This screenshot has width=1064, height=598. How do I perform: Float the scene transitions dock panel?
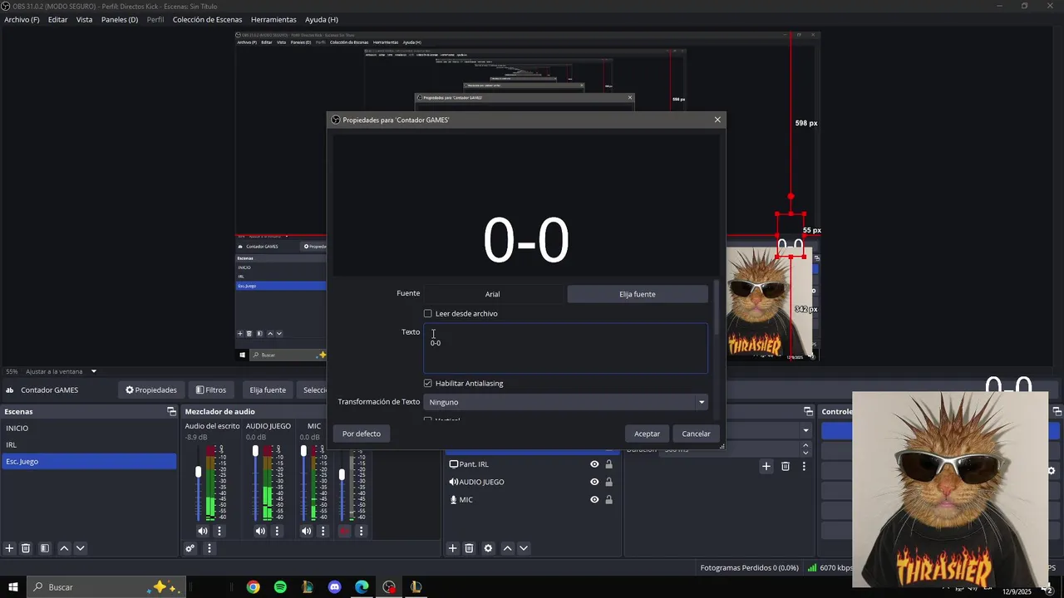(x=808, y=411)
